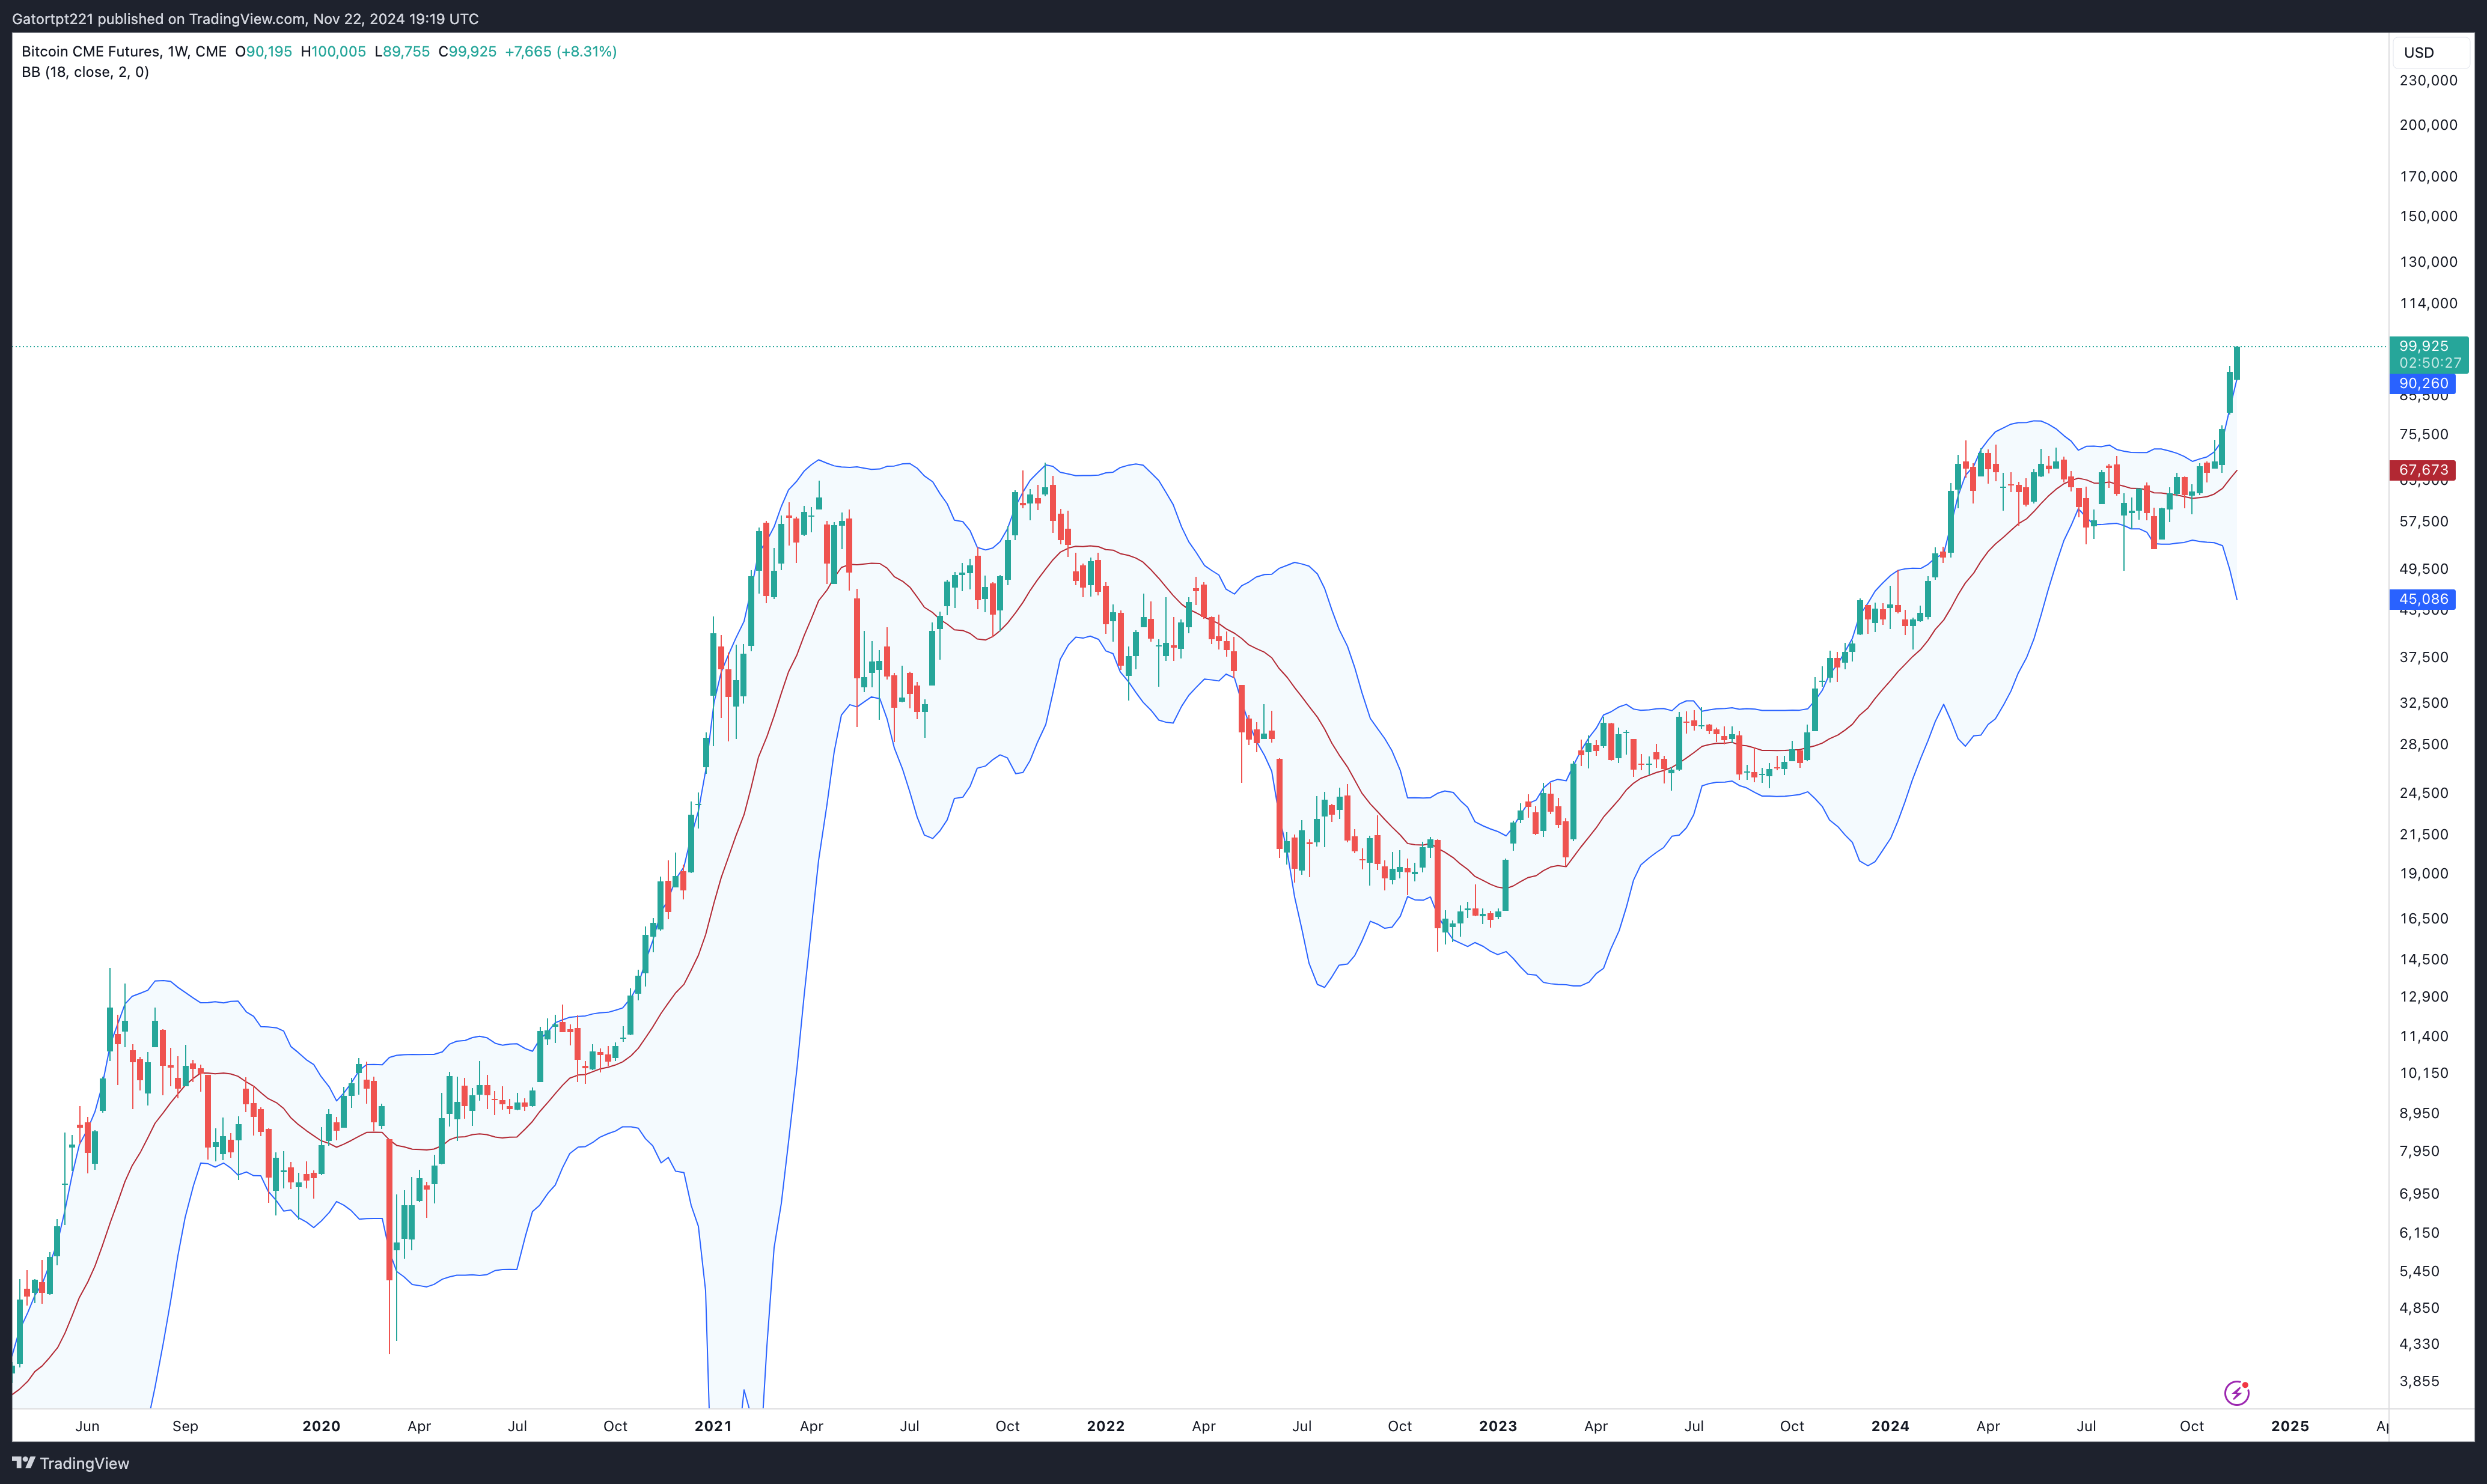Click the USD currency label above price scale
This screenshot has height=1484, width=2487.
(2419, 53)
